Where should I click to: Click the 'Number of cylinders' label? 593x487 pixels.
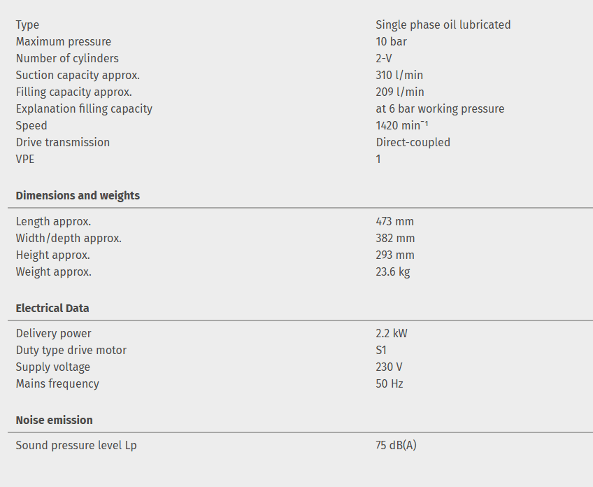pos(67,59)
